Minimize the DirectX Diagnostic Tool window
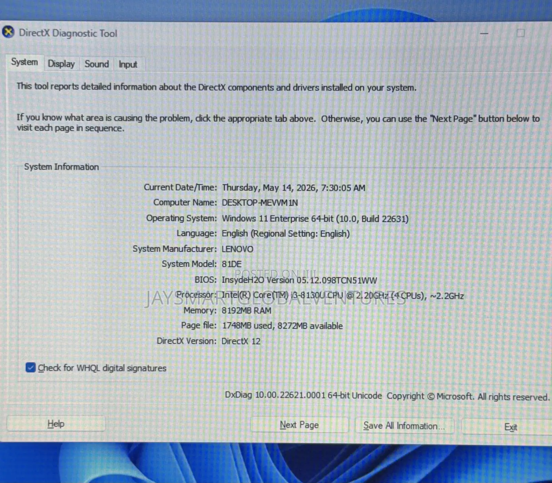This screenshot has width=552, height=483. [484, 33]
